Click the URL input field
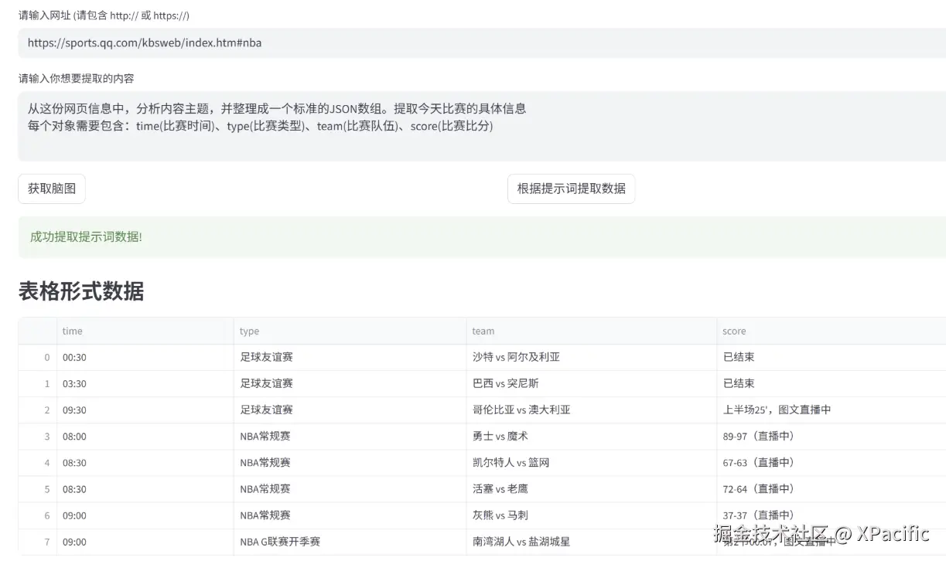Viewport: 946px width, 561px height. (482, 43)
